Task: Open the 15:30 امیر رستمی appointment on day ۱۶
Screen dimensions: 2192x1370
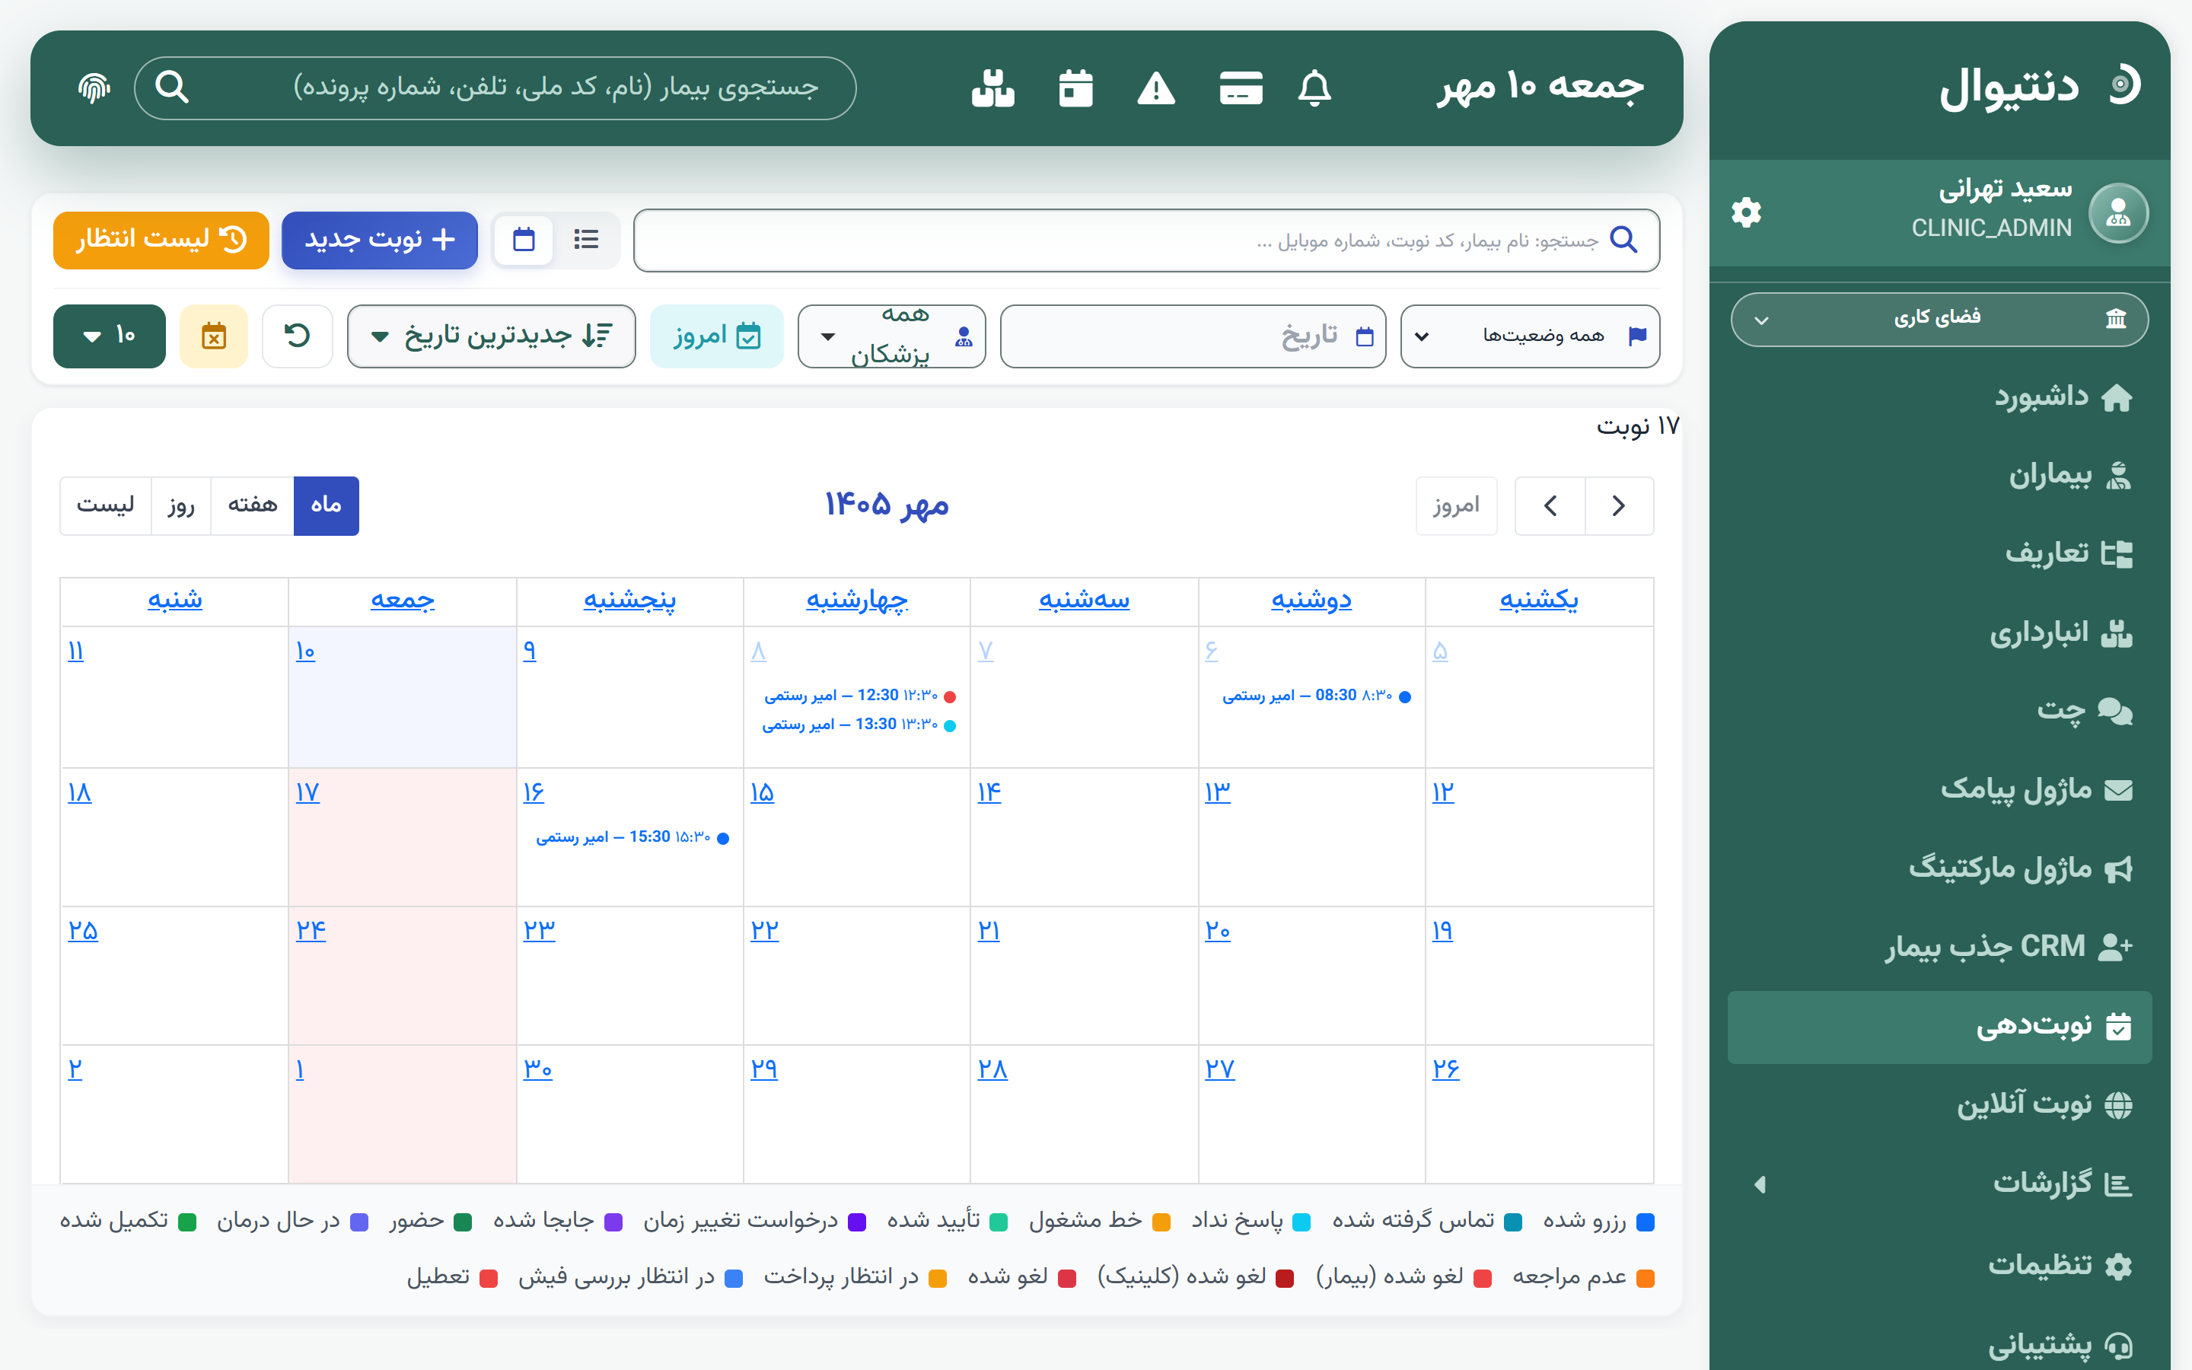Action: pos(632,837)
